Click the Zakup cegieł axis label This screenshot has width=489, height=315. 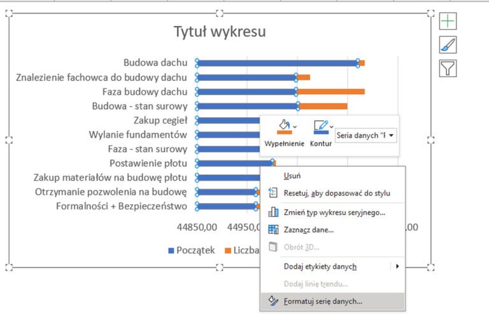coord(160,120)
